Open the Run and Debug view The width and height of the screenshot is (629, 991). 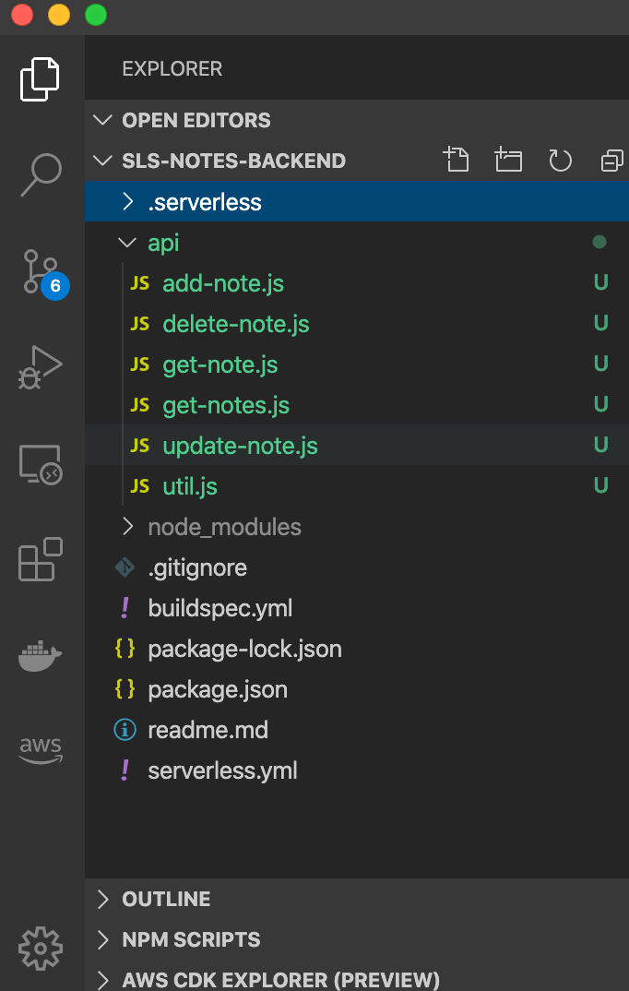pos(41,367)
